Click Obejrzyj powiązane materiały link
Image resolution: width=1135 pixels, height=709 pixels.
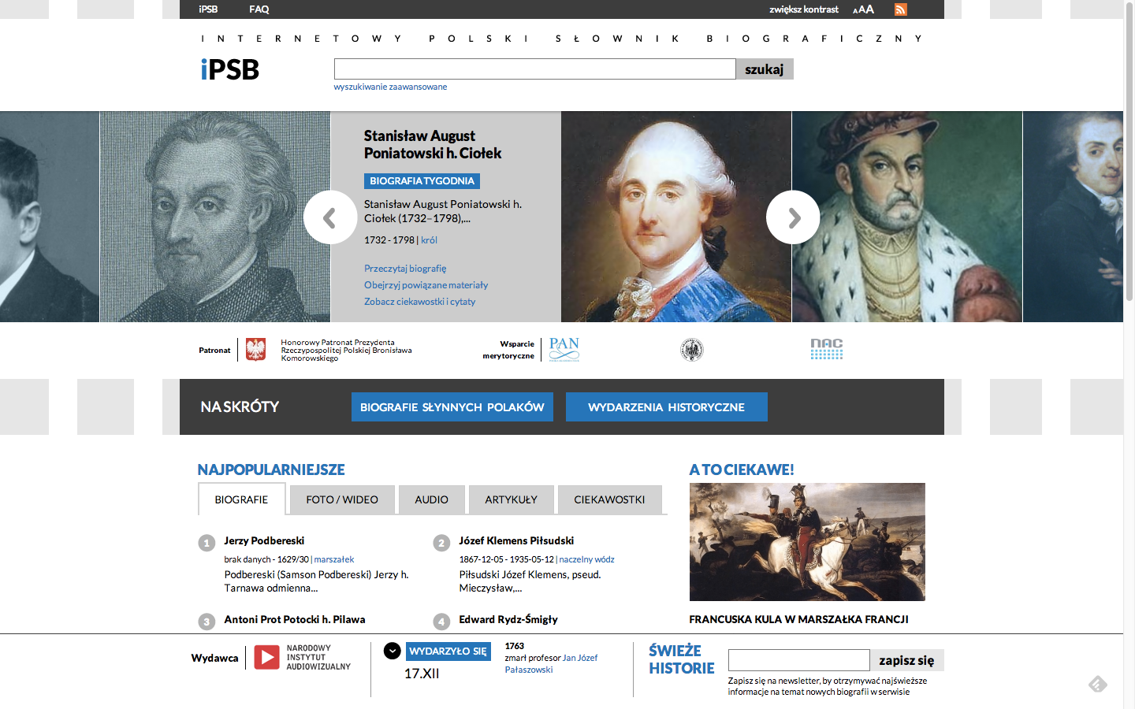point(426,285)
